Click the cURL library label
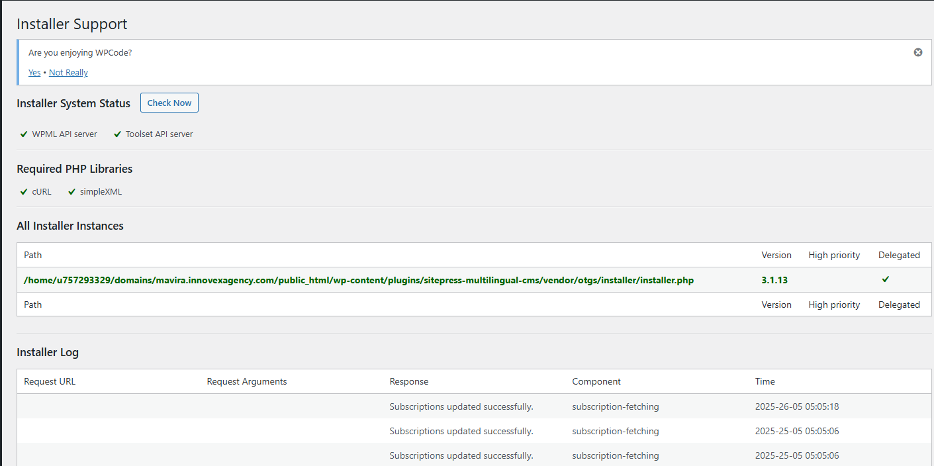The height and width of the screenshot is (466, 934). click(42, 192)
